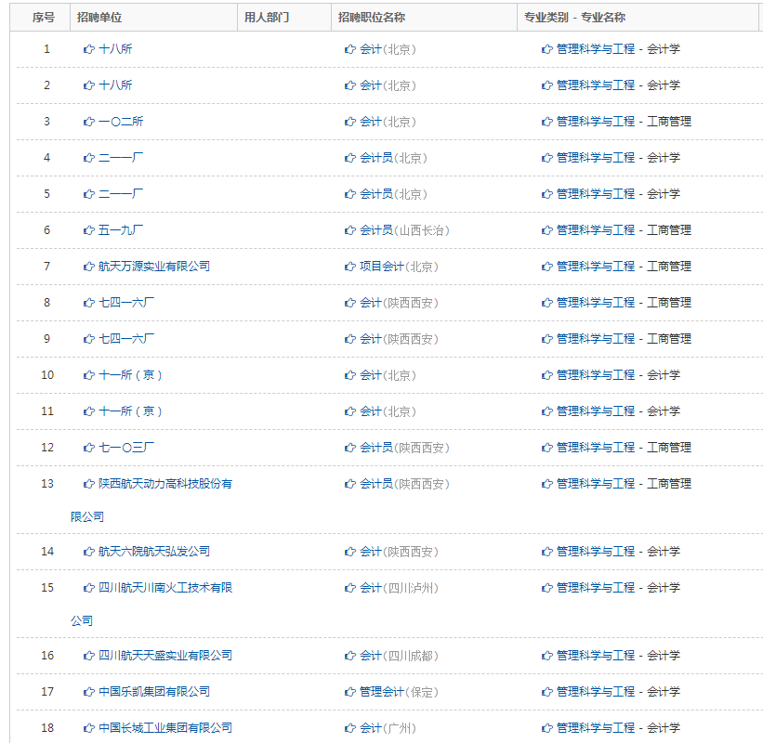Open the 七四一六厂 link in row 9

click(126, 339)
